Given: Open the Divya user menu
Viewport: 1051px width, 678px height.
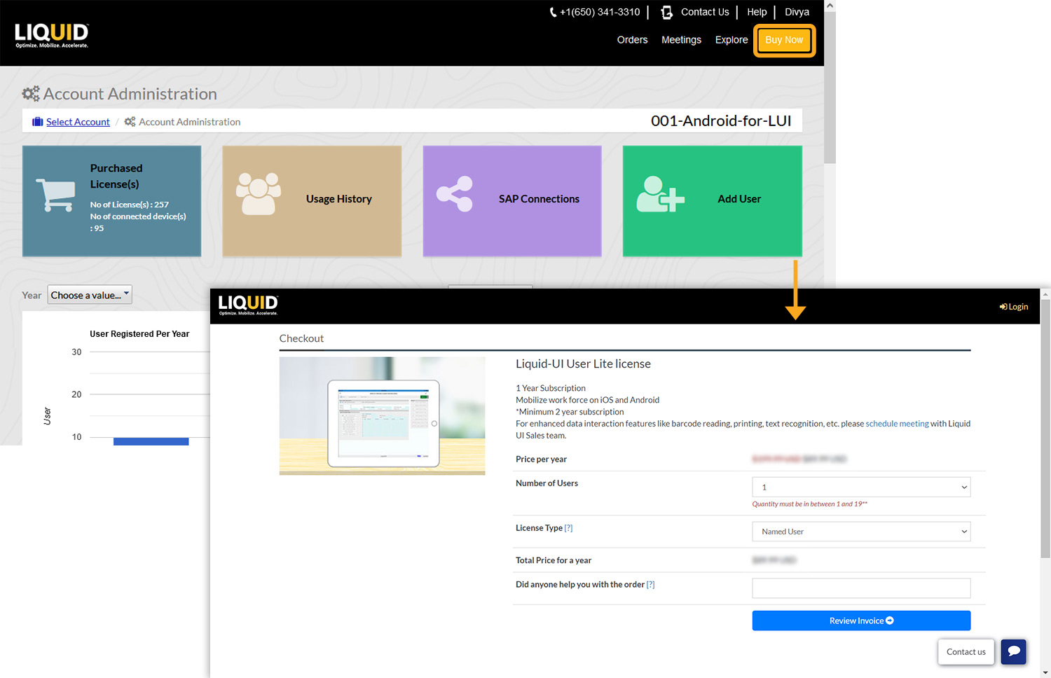Looking at the screenshot, I should pos(797,12).
